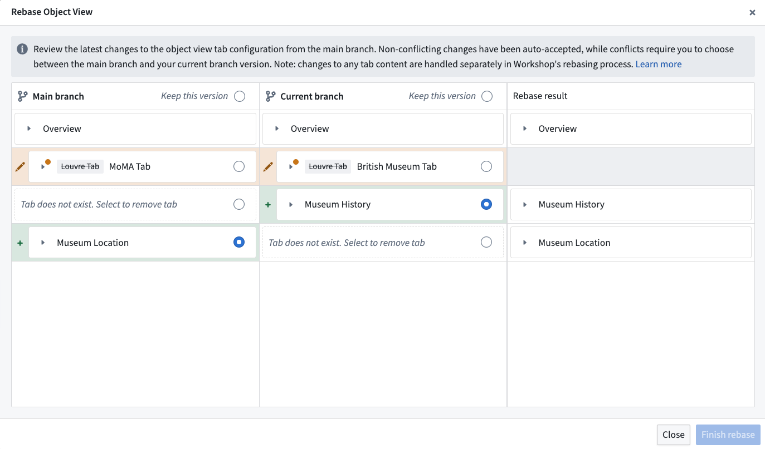
Task: Expand the Overview row in Main branch
Action: coord(30,129)
